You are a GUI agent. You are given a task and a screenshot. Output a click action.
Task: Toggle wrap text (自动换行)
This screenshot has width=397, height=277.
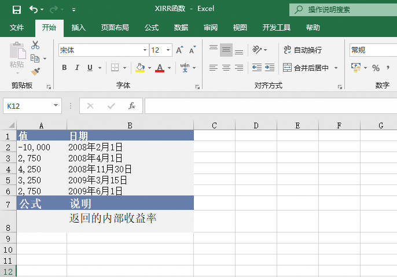(x=302, y=50)
